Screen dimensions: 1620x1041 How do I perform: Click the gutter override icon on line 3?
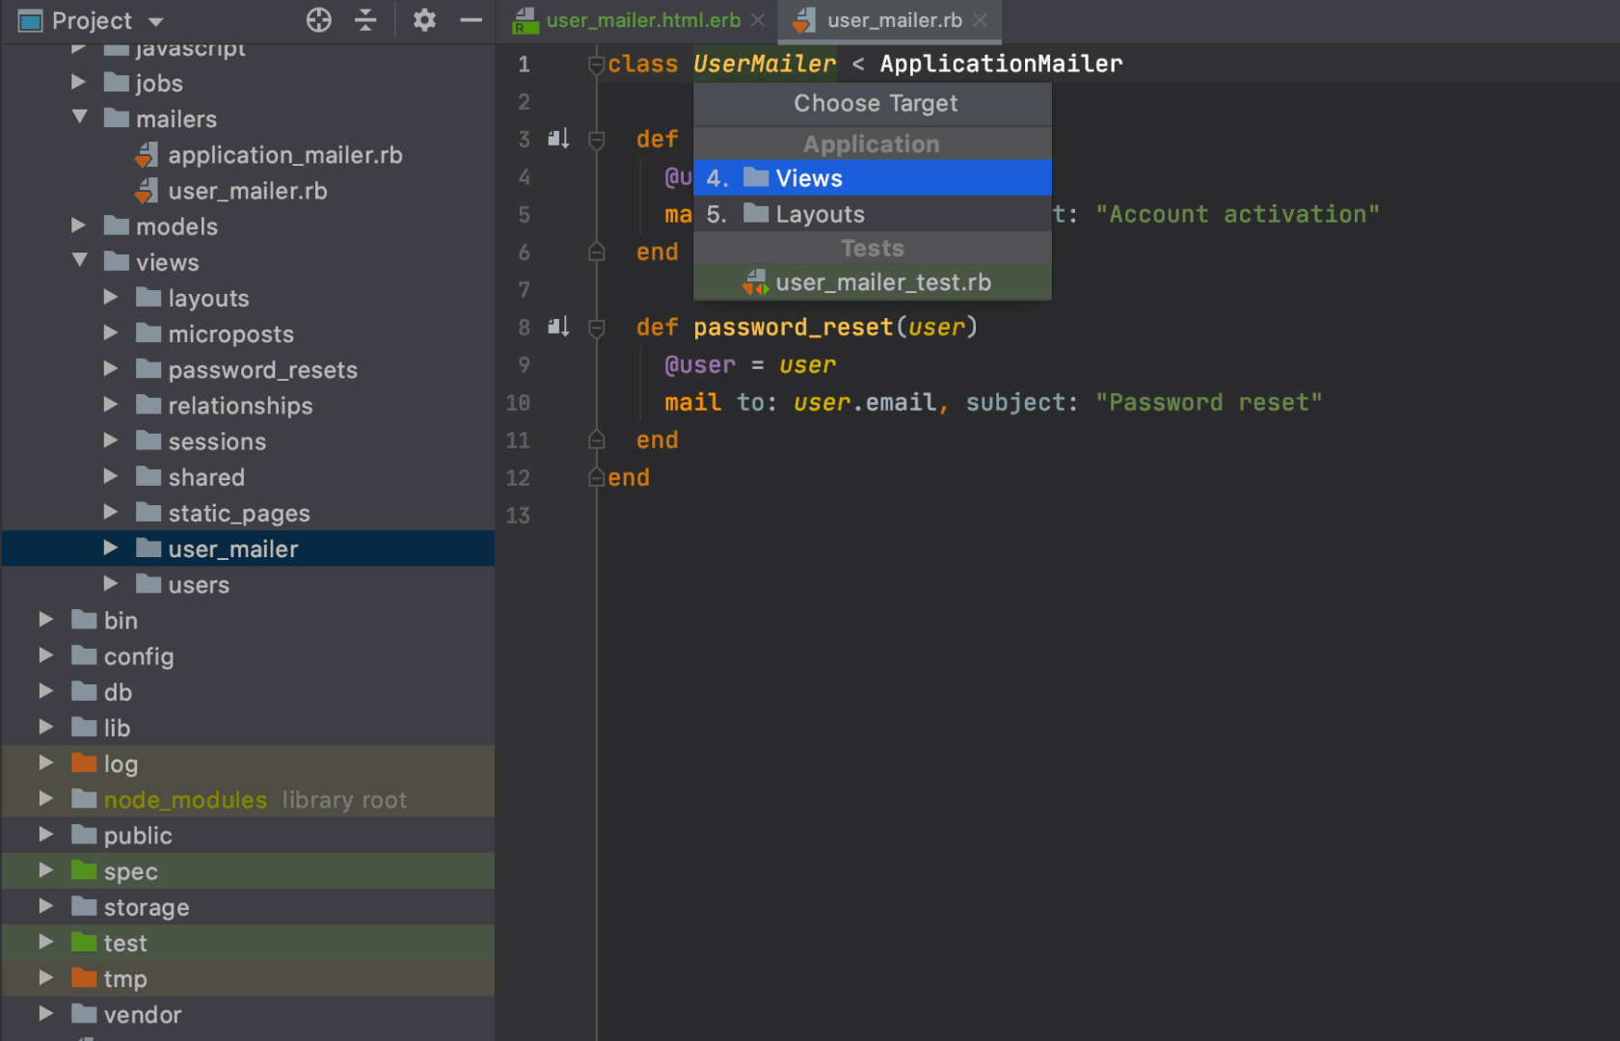558,139
